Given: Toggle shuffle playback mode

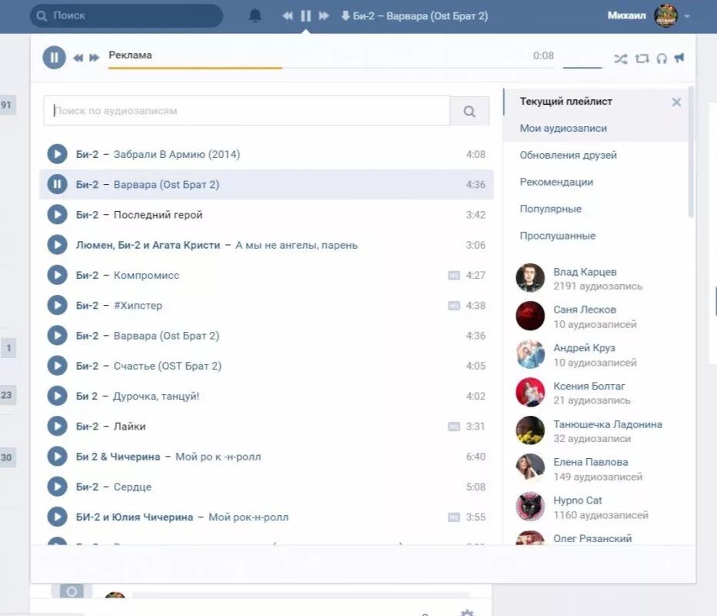Looking at the screenshot, I should (x=621, y=59).
